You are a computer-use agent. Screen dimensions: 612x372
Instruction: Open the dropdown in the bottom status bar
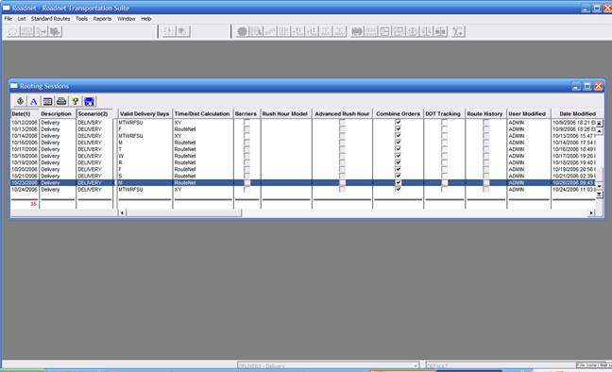(x=416, y=365)
